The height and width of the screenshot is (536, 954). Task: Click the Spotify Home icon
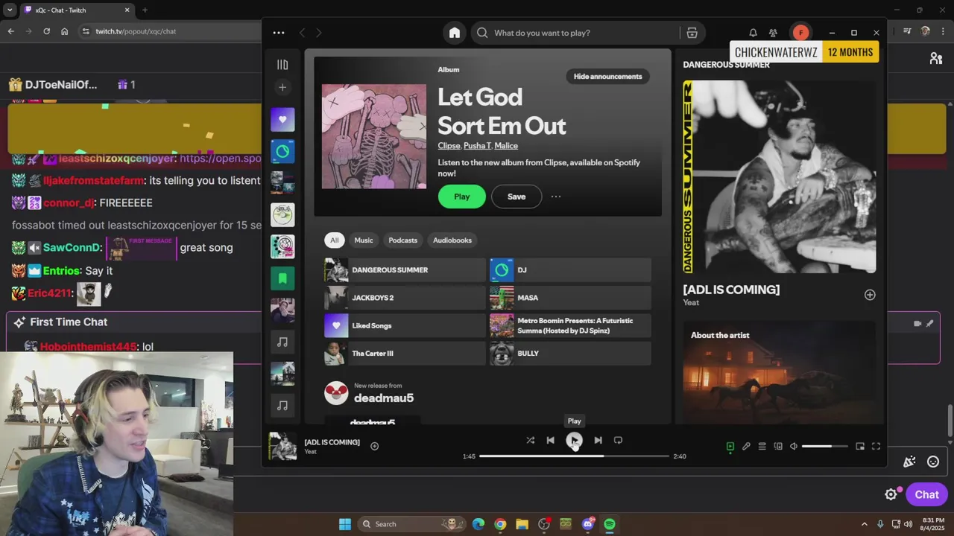(x=455, y=33)
